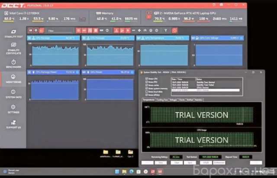Enable the Stress local disks checkbox
The image size is (277, 178).
(x=146, y=92)
